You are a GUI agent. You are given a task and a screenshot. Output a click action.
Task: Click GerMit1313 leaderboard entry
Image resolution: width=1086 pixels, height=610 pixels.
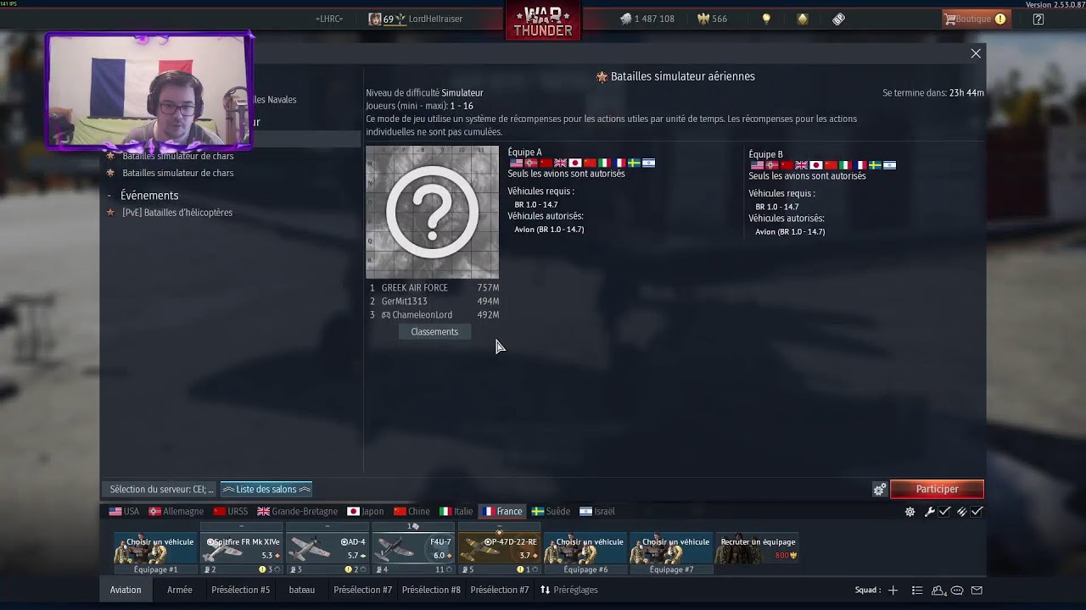coord(434,302)
